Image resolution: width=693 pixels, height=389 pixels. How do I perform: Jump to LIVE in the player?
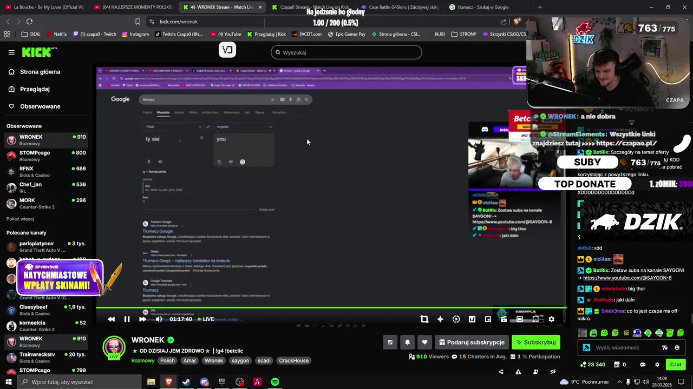[206, 319]
